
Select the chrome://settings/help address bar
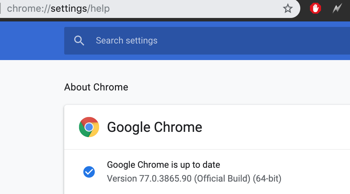tap(149, 9)
